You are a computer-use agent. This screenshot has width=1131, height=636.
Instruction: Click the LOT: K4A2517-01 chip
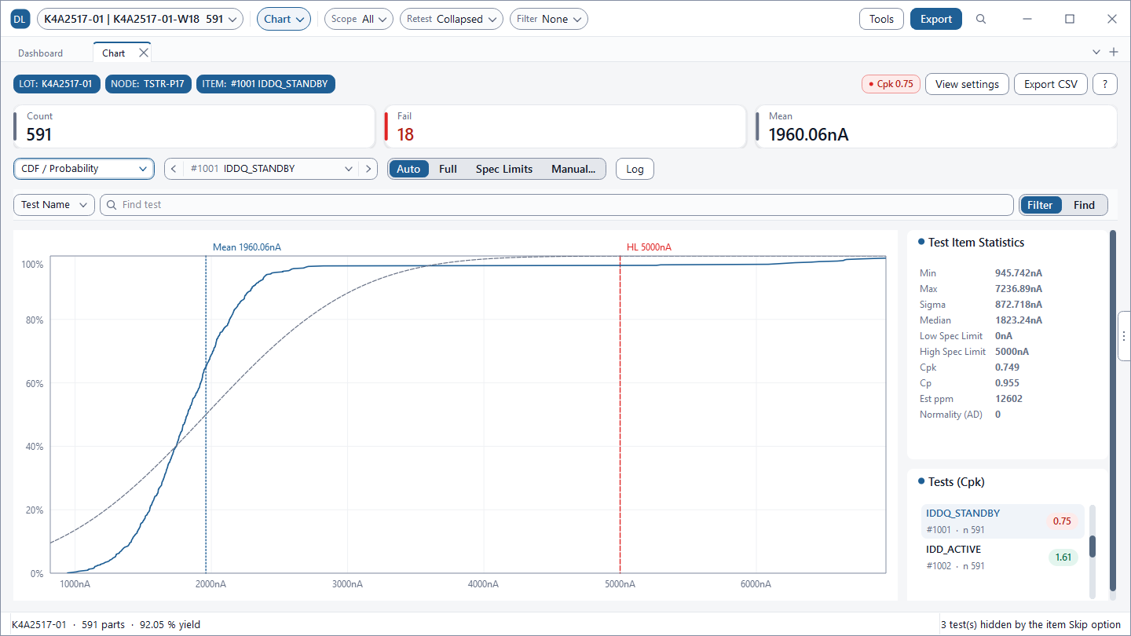click(x=57, y=84)
